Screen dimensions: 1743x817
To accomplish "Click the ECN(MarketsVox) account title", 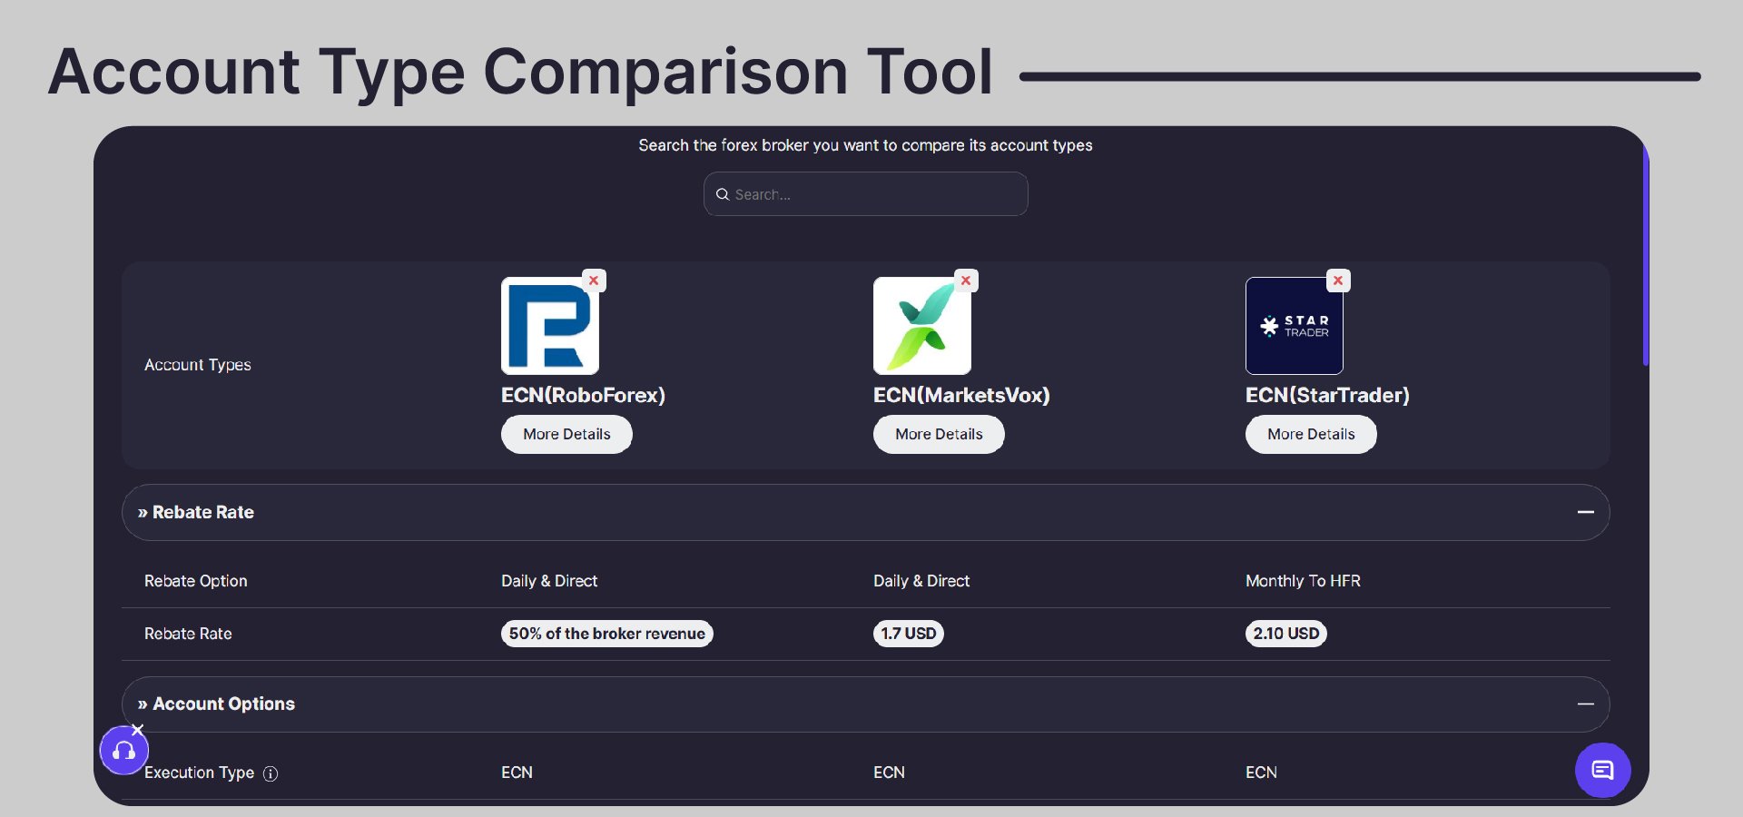I will pos(961,395).
